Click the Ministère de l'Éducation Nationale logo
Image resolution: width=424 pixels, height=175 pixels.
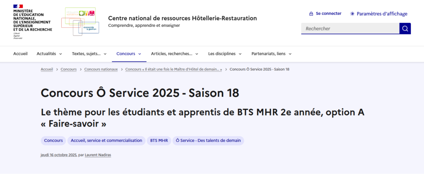pyautogui.click(x=32, y=22)
